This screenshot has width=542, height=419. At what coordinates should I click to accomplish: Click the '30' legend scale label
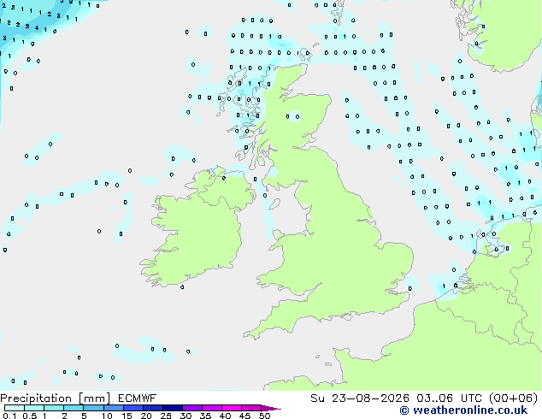pos(186,416)
